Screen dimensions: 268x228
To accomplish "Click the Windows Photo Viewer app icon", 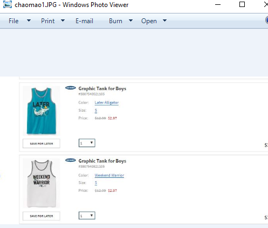I will click(8, 4).
